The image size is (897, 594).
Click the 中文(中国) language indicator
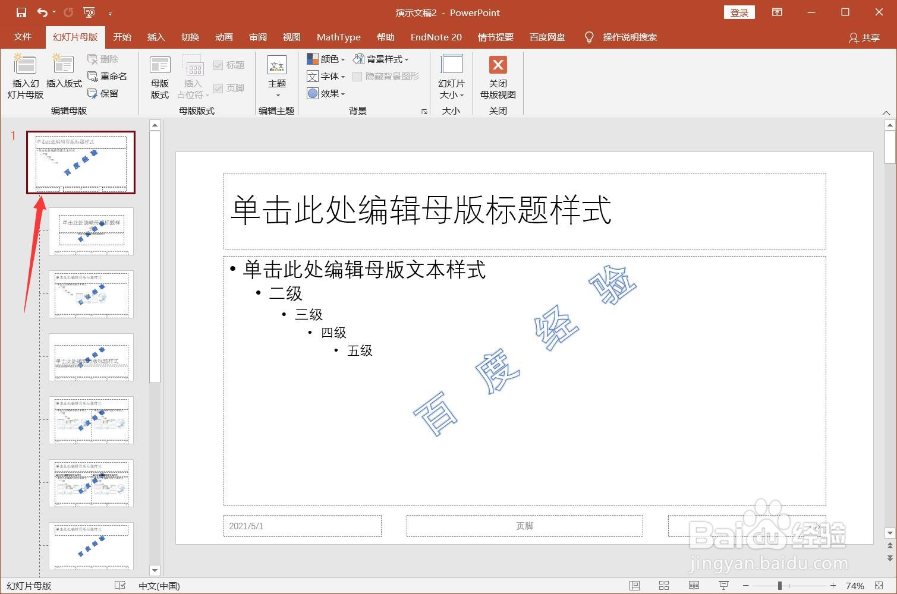(159, 586)
